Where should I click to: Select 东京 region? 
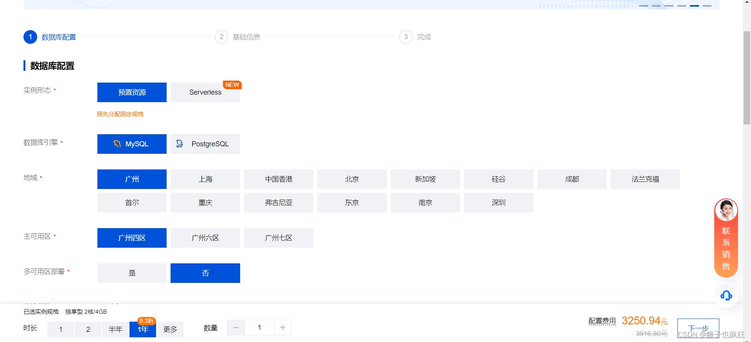point(352,203)
